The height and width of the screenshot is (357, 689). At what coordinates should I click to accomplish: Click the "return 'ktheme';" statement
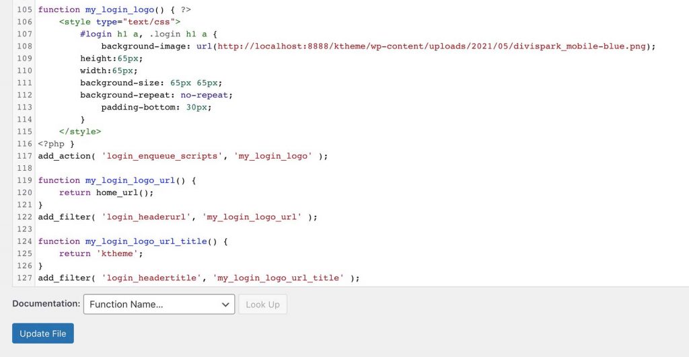101,253
